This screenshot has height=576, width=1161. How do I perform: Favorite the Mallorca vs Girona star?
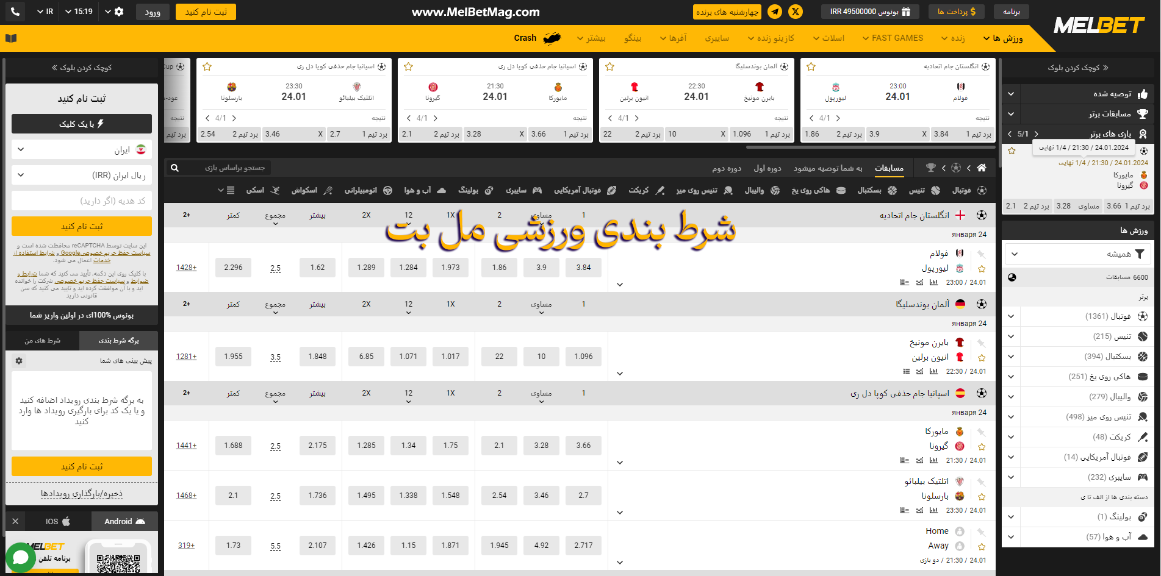coord(982,447)
